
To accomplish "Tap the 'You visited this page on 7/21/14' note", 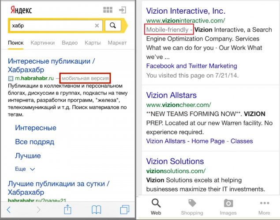I will tap(192, 75).
